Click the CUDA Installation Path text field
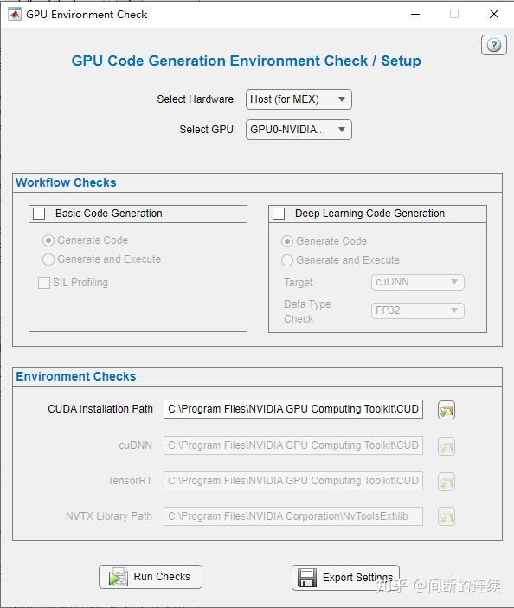 coord(293,409)
